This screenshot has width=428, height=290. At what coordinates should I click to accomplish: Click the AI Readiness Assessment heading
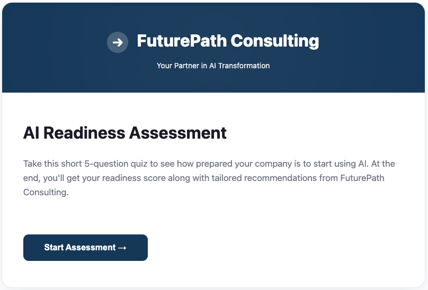[x=125, y=133]
